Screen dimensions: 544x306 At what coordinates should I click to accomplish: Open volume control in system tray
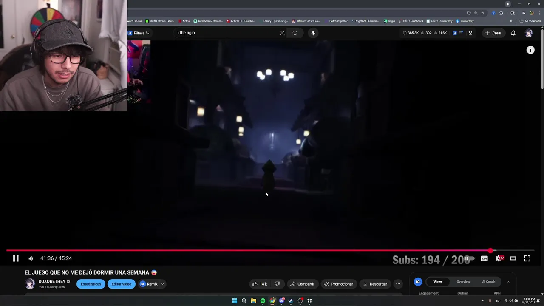pyautogui.click(x=511, y=301)
